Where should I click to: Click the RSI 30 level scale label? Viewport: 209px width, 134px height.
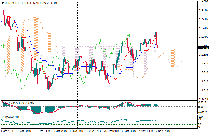[x=200, y=124]
